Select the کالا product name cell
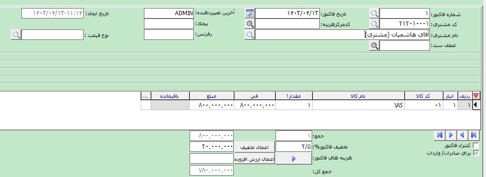The height and width of the screenshot is (177, 486). [x=358, y=105]
